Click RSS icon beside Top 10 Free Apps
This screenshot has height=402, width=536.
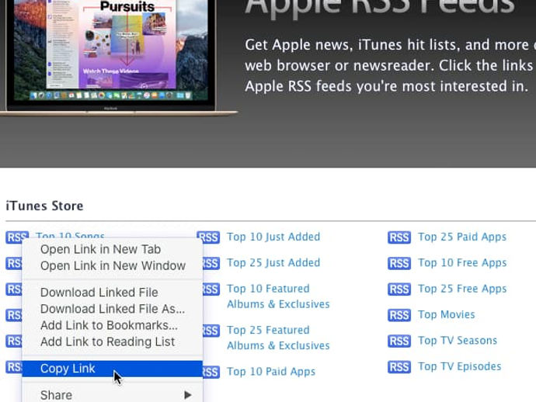[399, 263]
